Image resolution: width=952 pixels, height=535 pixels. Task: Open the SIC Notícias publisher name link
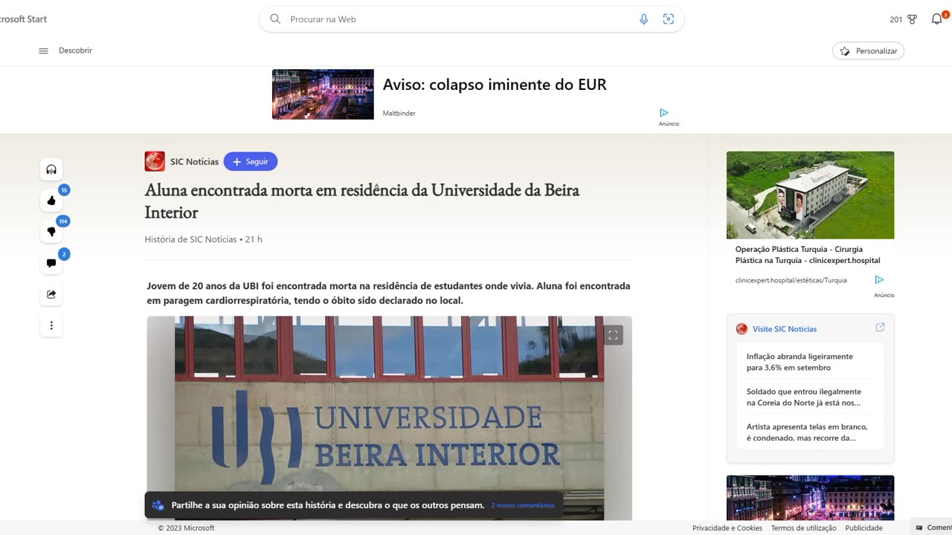click(x=194, y=161)
